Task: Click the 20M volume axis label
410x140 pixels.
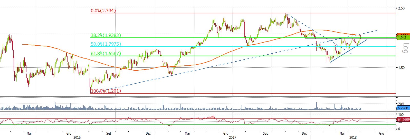Action: coord(401,104)
